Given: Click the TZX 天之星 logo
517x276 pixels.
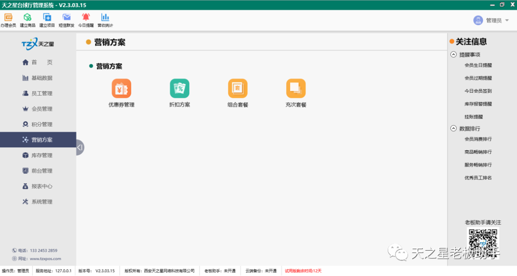Looking at the screenshot, I should pos(38,44).
